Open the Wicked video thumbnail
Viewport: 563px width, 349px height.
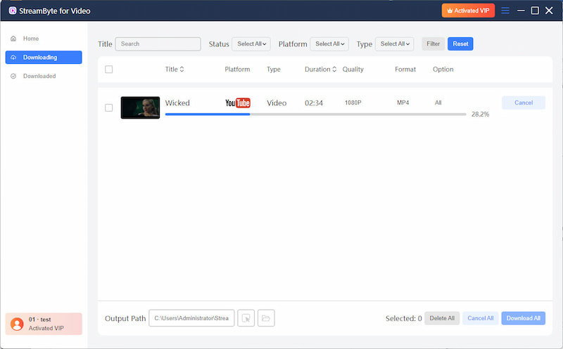click(140, 107)
